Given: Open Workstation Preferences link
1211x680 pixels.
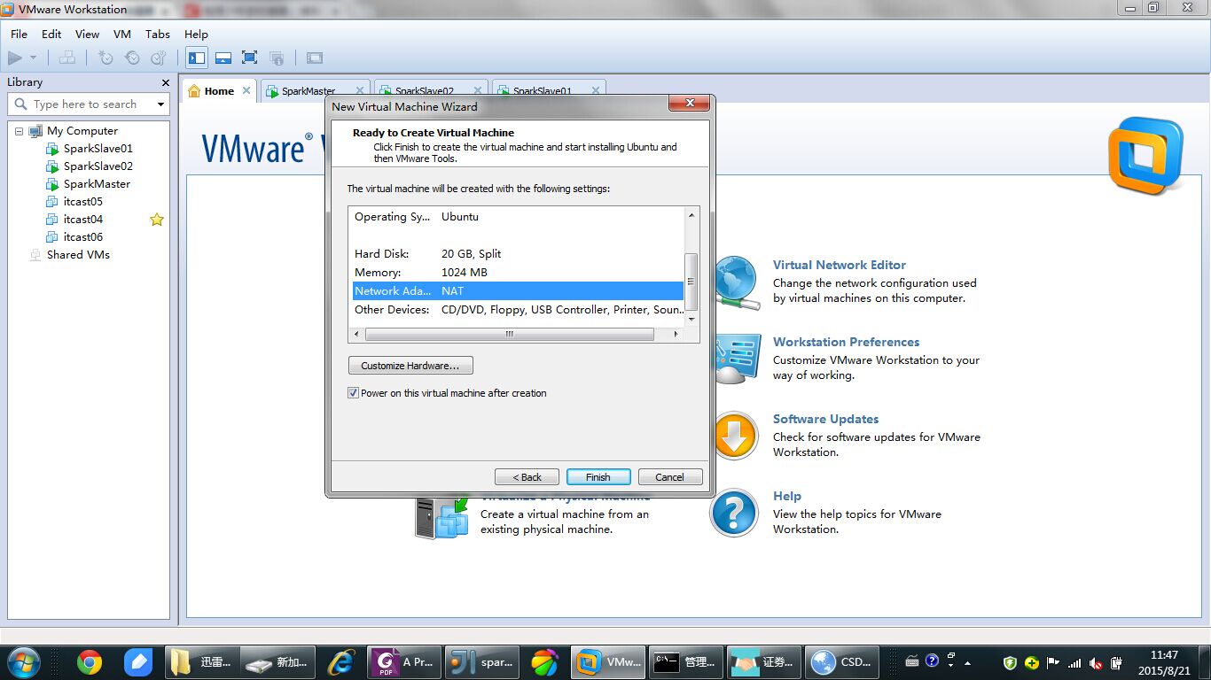Looking at the screenshot, I should 846,342.
